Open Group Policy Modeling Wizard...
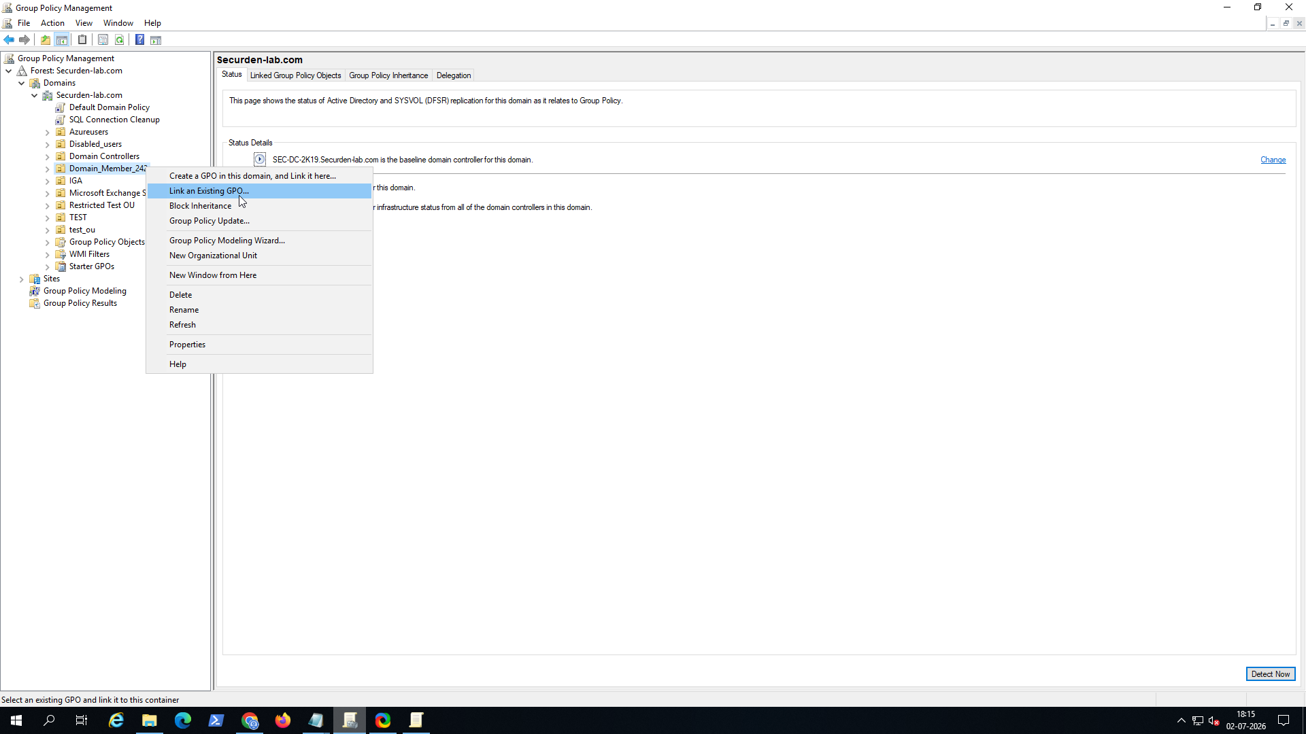 tap(259, 241)
